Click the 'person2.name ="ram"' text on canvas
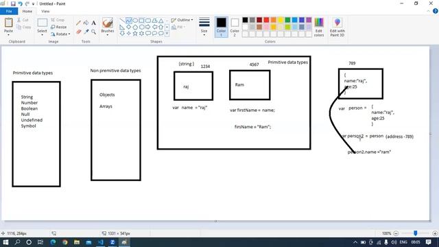Viewport: 439px width, 247px height. 369,152
